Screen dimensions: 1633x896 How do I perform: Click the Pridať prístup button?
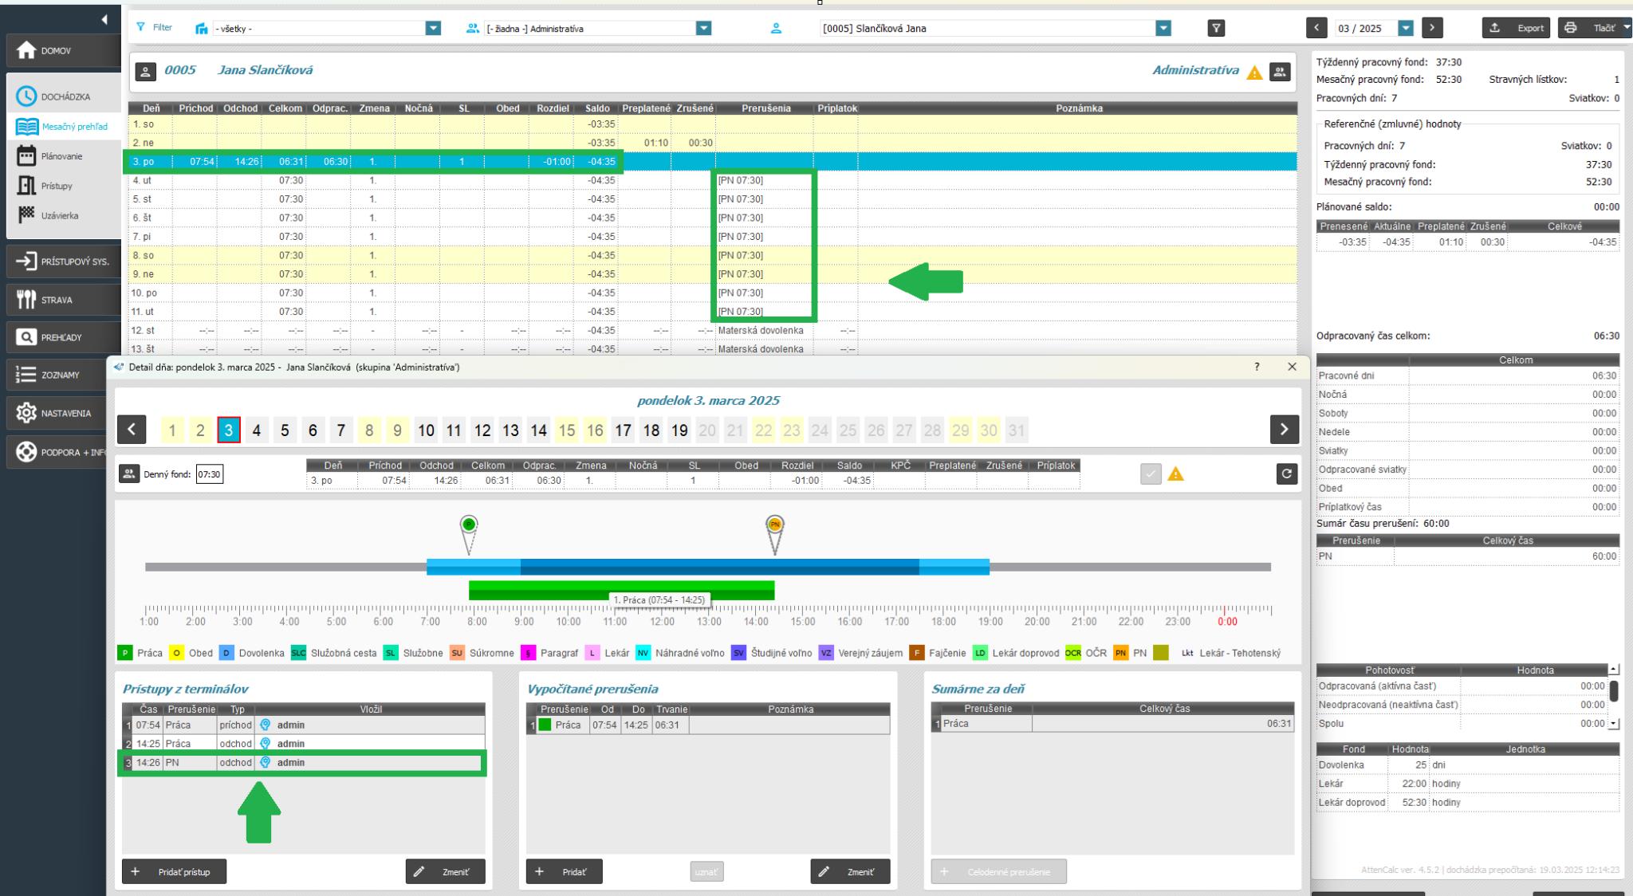tap(174, 871)
